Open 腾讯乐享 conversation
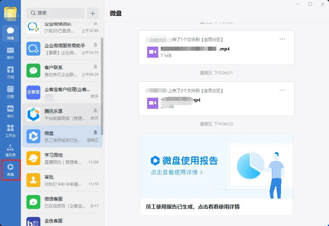 pyautogui.click(x=62, y=114)
